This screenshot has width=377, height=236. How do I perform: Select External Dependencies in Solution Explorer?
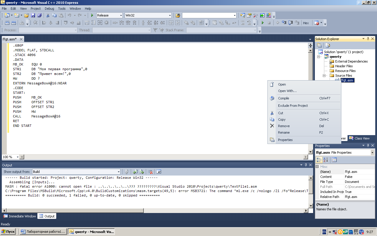coord(351,61)
